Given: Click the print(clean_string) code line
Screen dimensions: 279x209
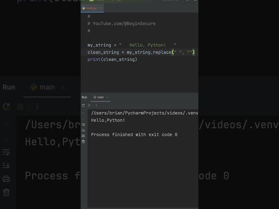Looking at the screenshot, I should point(112,59).
